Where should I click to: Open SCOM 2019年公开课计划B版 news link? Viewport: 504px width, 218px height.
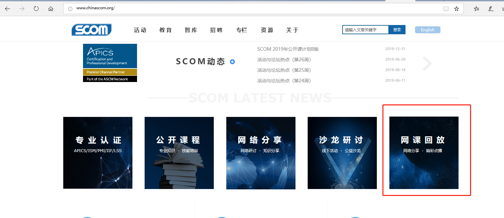coord(288,49)
